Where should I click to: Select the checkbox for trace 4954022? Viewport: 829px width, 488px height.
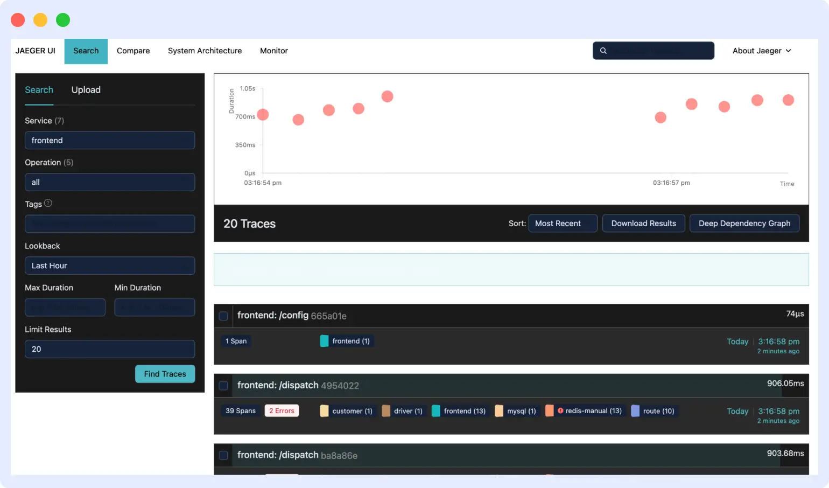(x=223, y=386)
